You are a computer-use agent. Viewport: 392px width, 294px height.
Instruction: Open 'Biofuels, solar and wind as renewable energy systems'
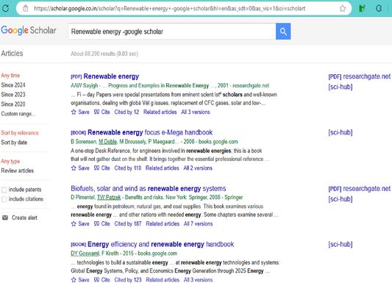149,188
